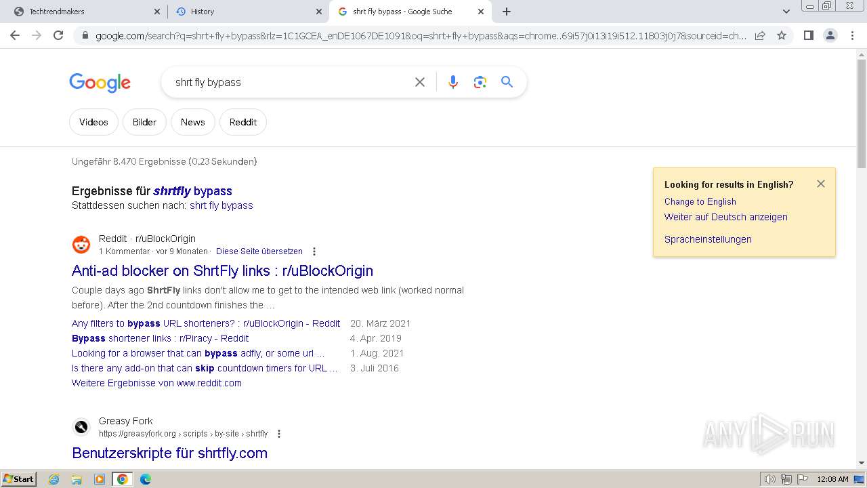Bookmark this page with star icon
This screenshot has height=488, width=867.
point(782,35)
